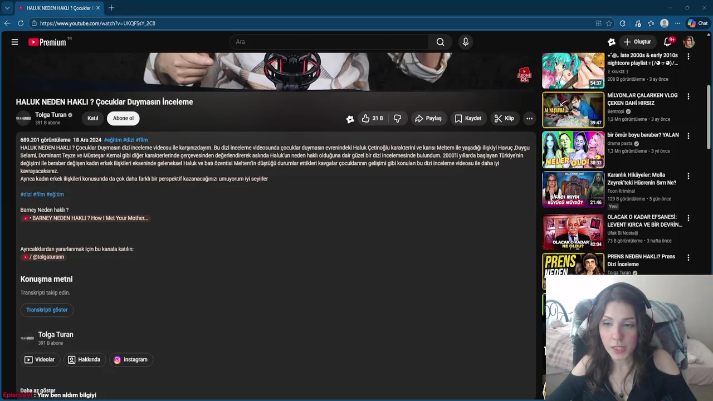Open Tolga Turan channel name under title
713x401 pixels.
point(51,115)
